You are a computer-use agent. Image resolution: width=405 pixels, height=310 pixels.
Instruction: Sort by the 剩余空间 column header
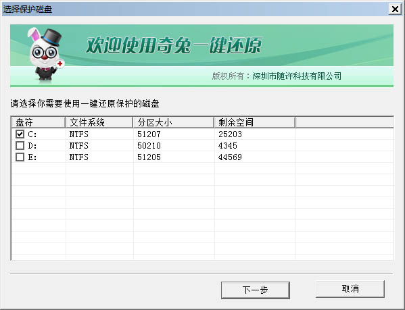point(254,122)
